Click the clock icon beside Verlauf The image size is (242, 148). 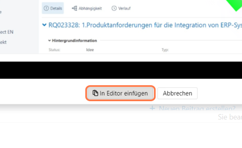[x=114, y=8]
